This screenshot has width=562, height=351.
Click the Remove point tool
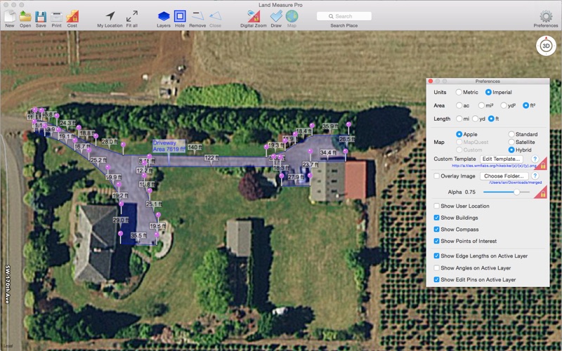click(x=197, y=15)
